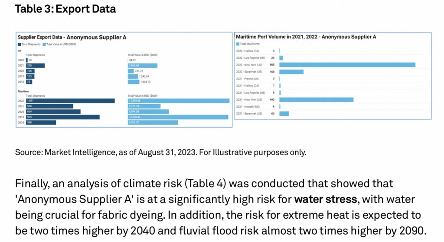Select the 2019 Maritime 904 shipments bar

pyautogui.click(x=62, y=117)
